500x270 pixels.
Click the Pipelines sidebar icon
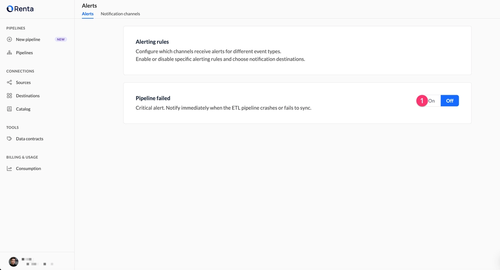(x=9, y=52)
